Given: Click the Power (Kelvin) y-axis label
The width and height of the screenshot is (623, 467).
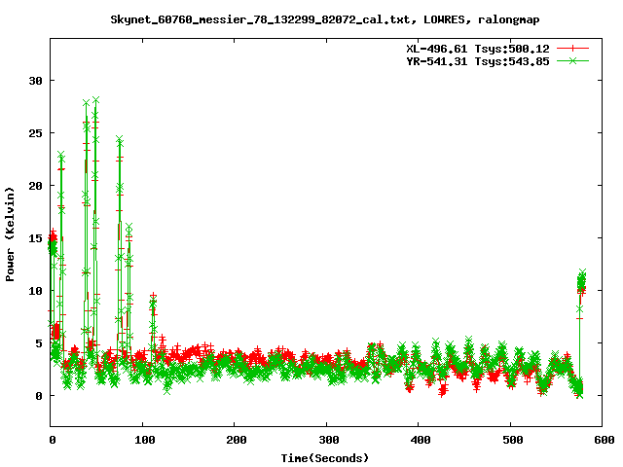Looking at the screenshot, I should point(10,234).
